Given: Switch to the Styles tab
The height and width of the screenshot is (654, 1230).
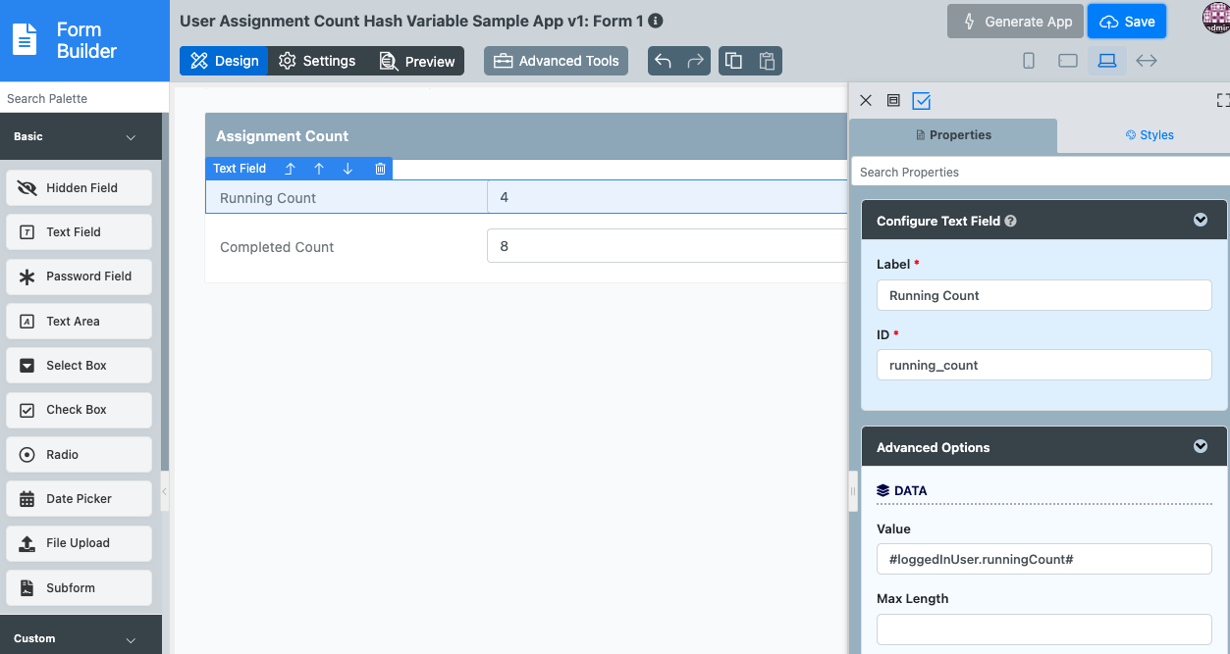Looking at the screenshot, I should click(x=1150, y=135).
